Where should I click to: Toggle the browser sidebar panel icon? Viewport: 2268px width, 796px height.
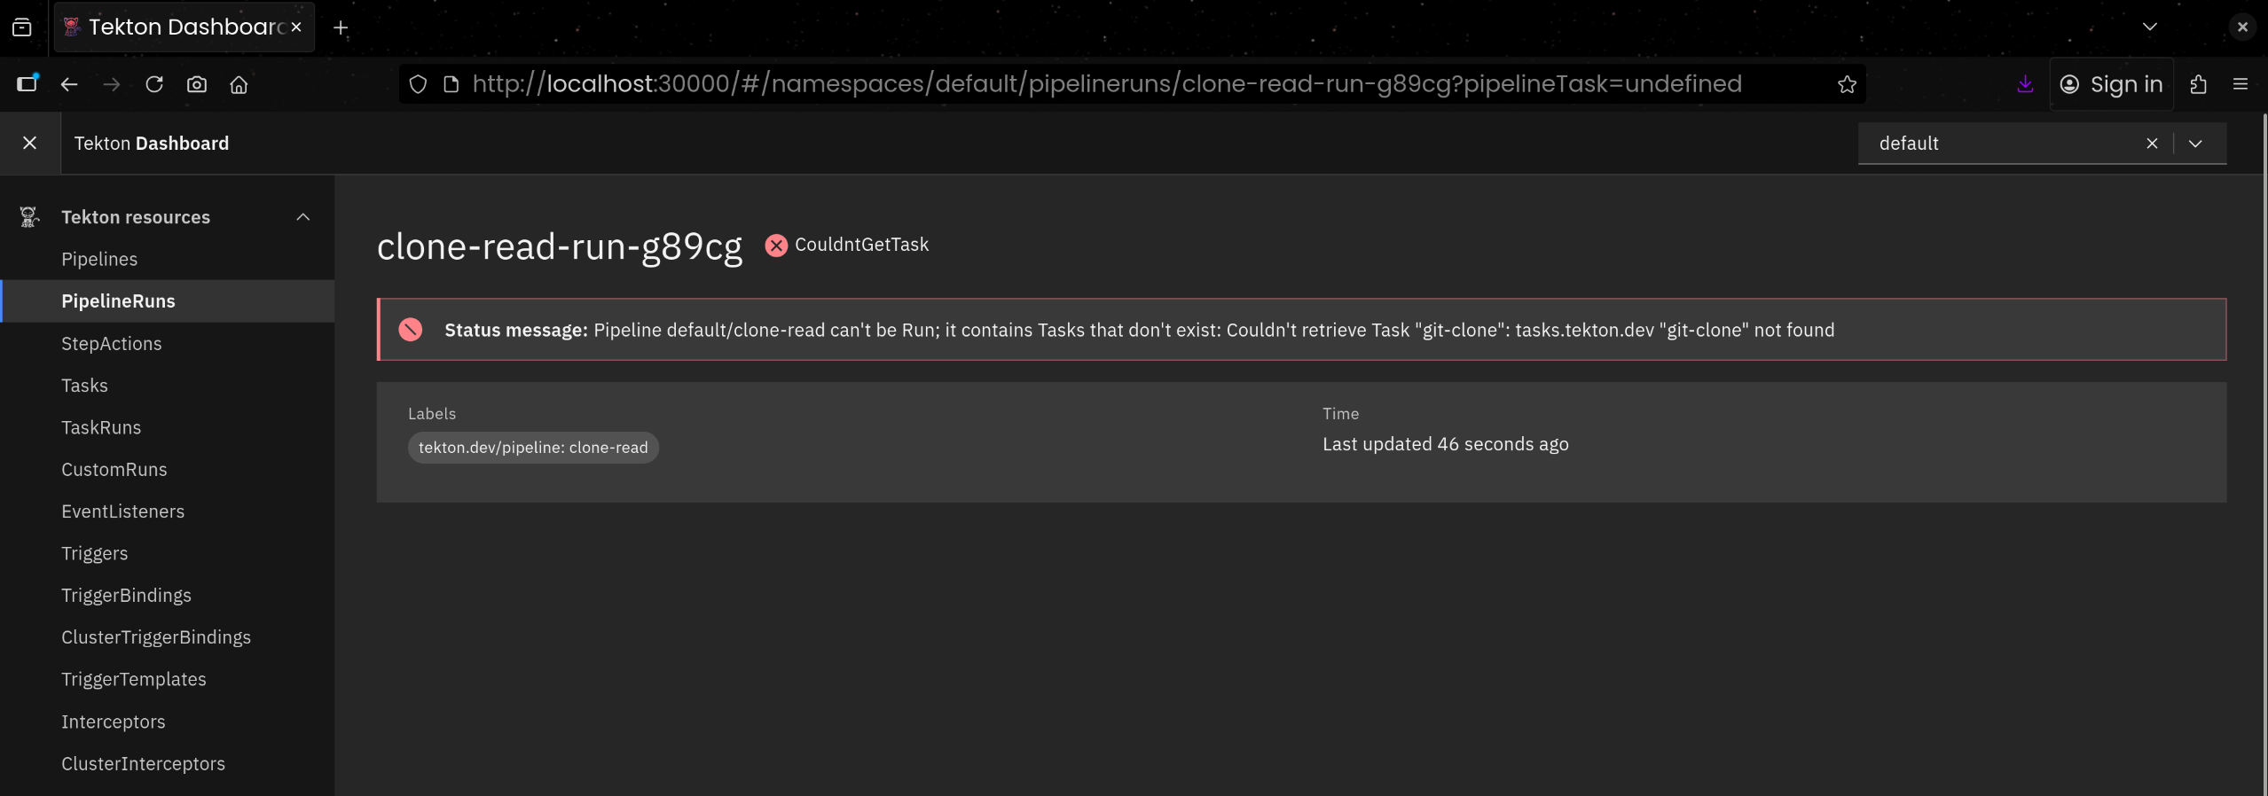point(27,83)
